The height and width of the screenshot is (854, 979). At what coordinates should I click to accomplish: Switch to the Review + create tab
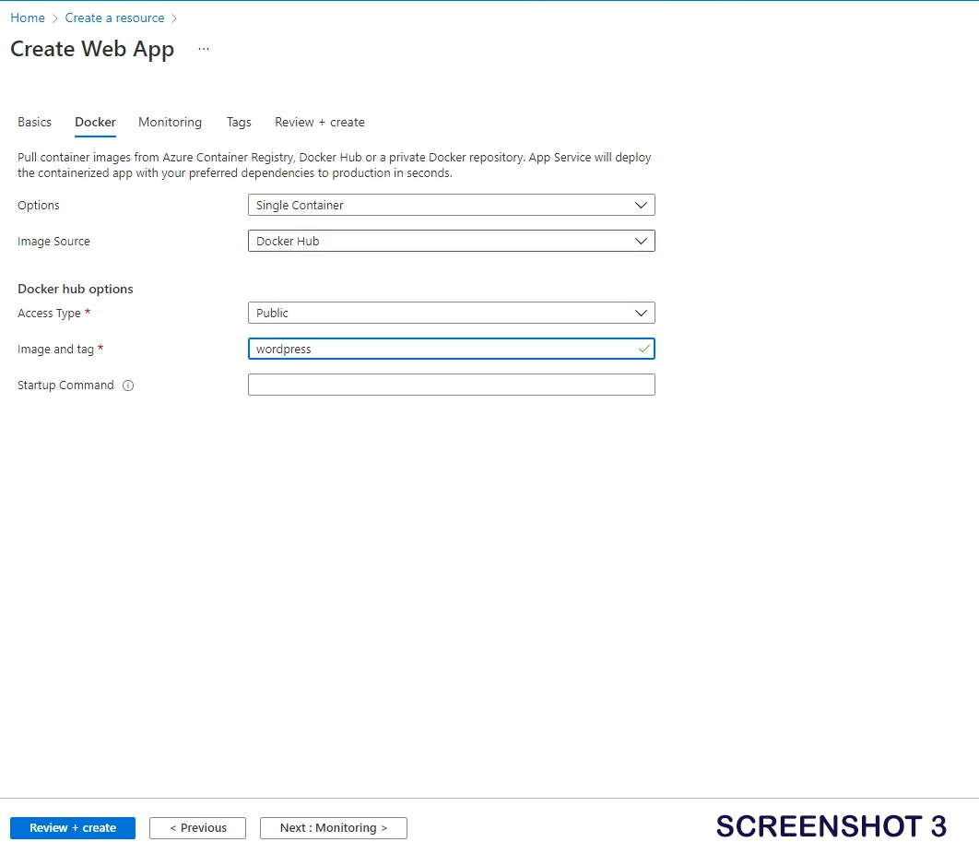[319, 122]
